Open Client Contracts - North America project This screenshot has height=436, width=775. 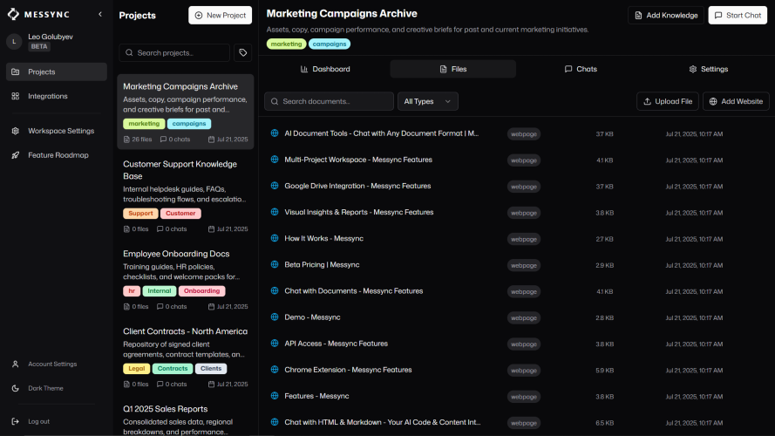(x=186, y=357)
